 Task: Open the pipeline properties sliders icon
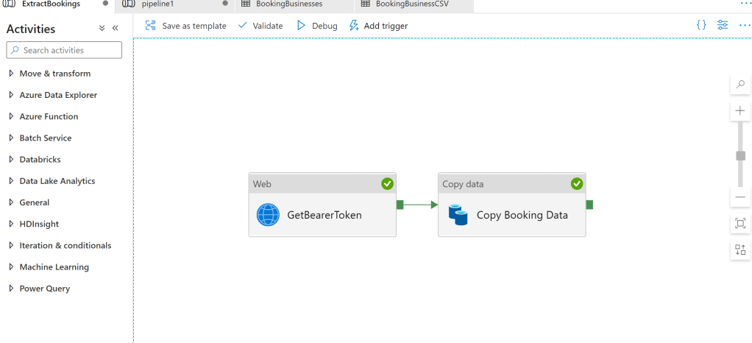point(723,26)
